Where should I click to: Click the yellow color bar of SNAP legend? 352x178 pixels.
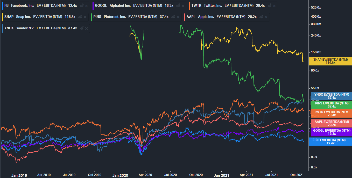(x=2, y=17)
